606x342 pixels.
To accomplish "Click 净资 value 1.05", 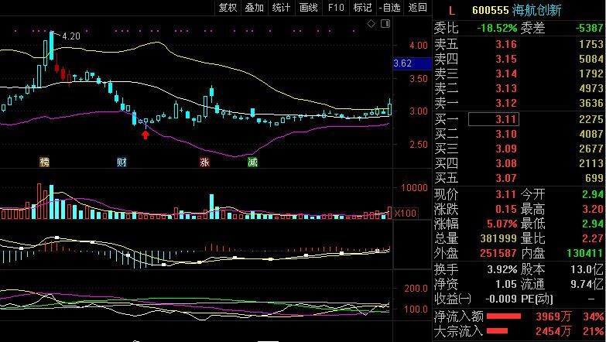I will click(x=506, y=284).
